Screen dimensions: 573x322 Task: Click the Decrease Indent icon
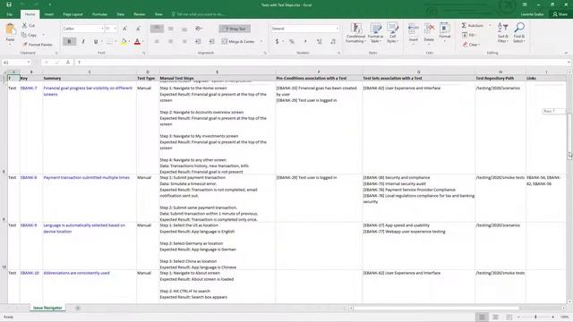point(198,42)
